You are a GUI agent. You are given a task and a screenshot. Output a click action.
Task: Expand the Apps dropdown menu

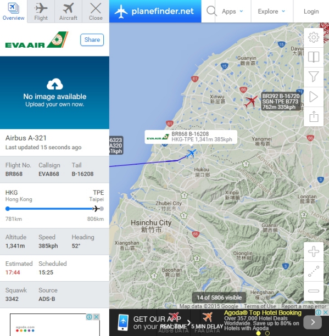232,12
